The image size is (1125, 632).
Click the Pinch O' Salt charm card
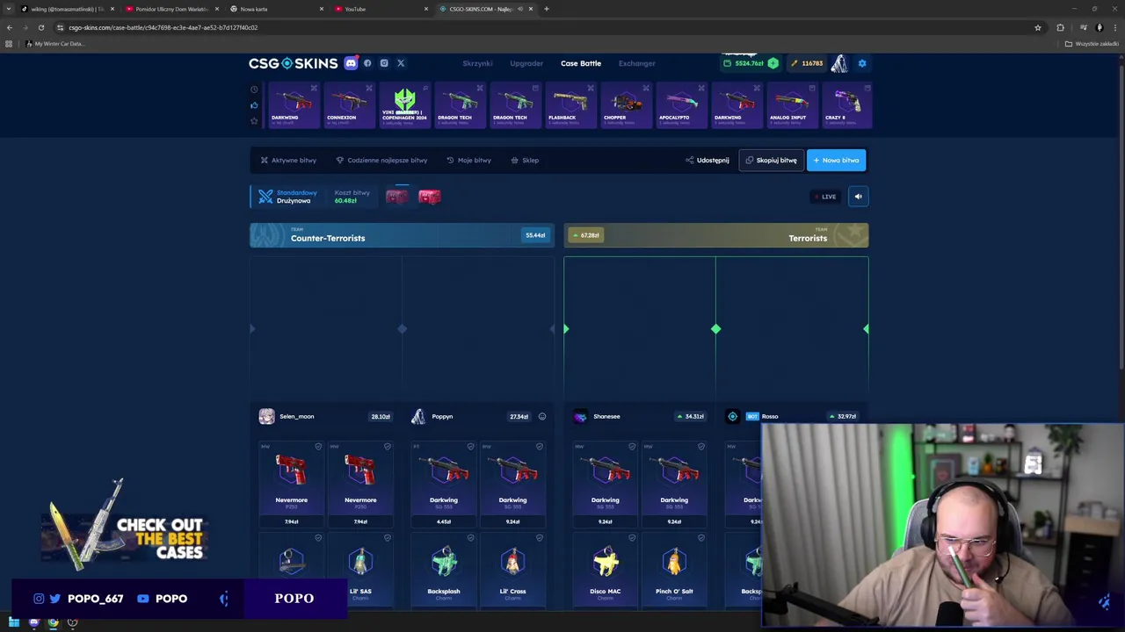point(674,569)
